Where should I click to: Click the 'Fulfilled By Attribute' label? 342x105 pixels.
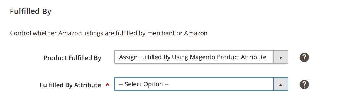[x=70, y=85]
